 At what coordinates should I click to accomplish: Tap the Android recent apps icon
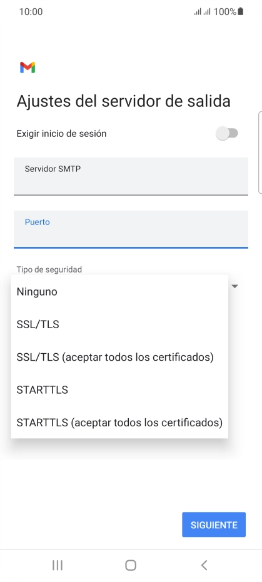pyautogui.click(x=57, y=565)
